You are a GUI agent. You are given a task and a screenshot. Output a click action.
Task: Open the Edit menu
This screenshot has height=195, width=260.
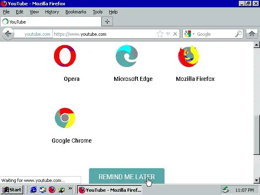[19, 12]
